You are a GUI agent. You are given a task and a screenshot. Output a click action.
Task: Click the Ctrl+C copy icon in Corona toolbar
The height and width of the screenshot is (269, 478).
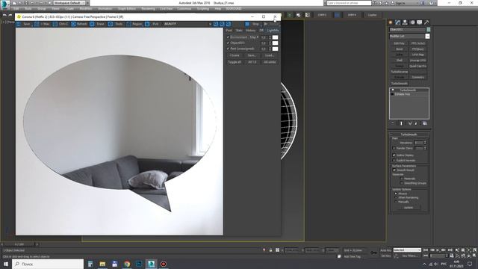tap(55, 24)
